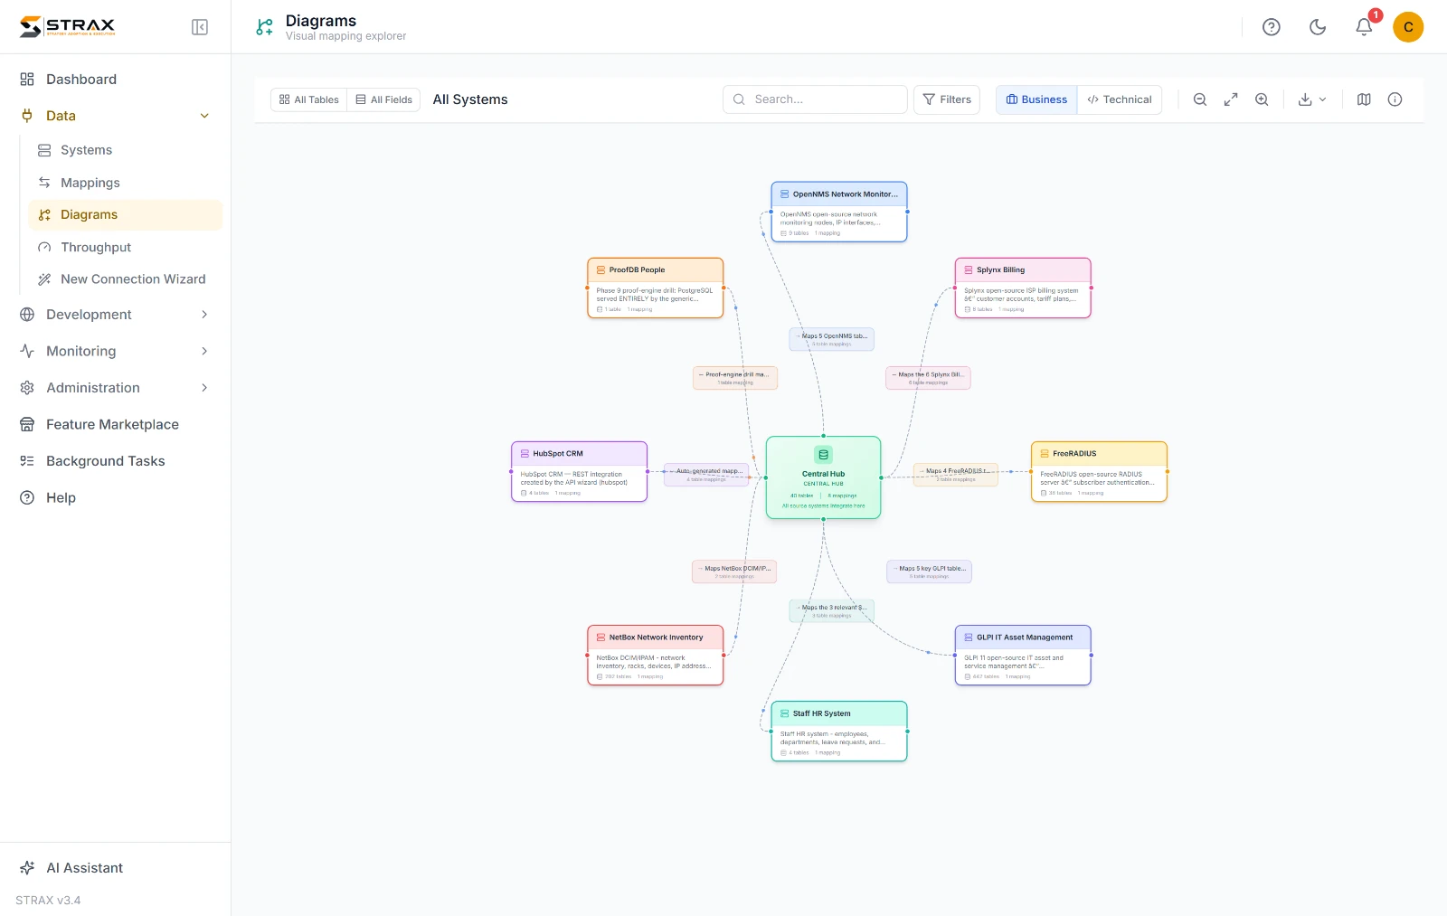1447x916 pixels.
Task: Select Staff HR System node
Action: pos(839,732)
